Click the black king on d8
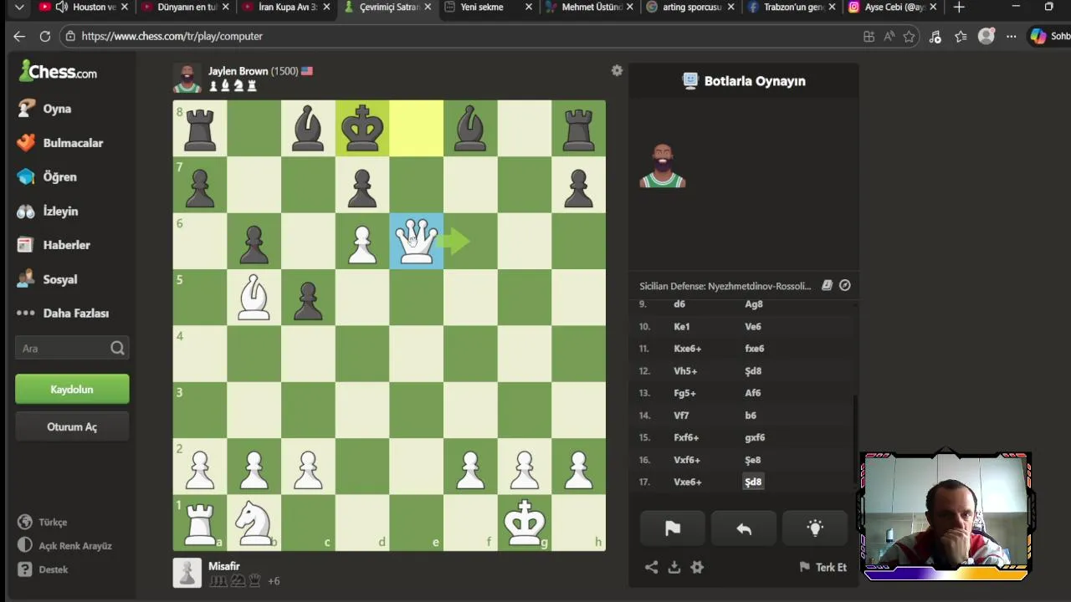Screen dimensions: 1071x602 [x=362, y=128]
